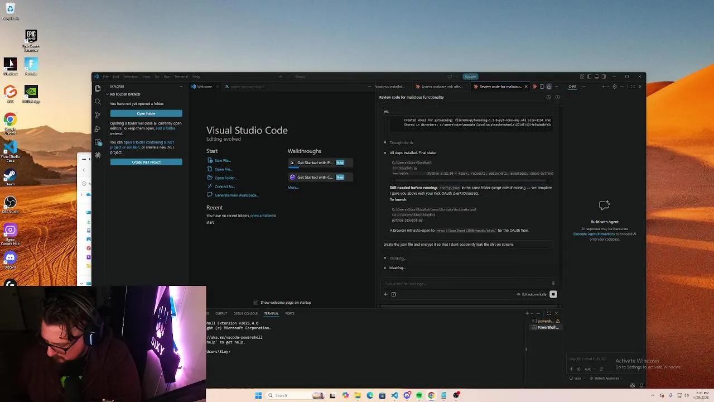Click Generate New Workspace link
Screen dimensions: 714x402
236,195
